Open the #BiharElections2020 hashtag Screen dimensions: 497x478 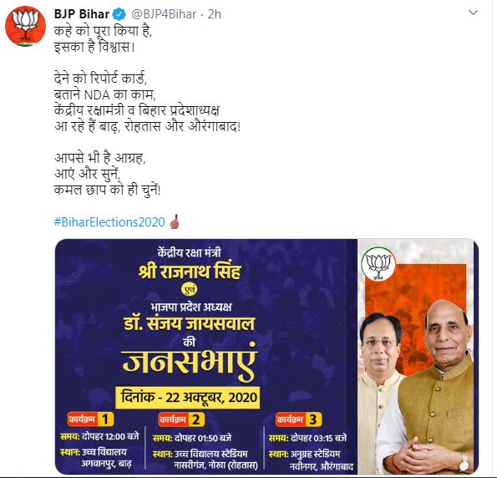coord(109,222)
